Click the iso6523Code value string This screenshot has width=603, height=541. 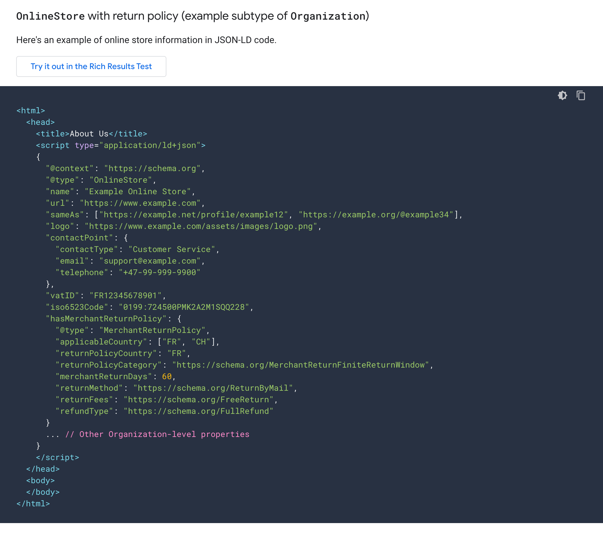[184, 307]
